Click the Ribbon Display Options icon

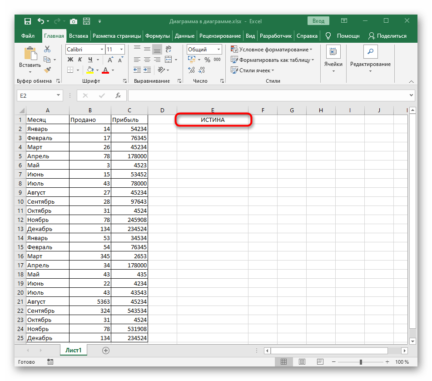(x=344, y=20)
